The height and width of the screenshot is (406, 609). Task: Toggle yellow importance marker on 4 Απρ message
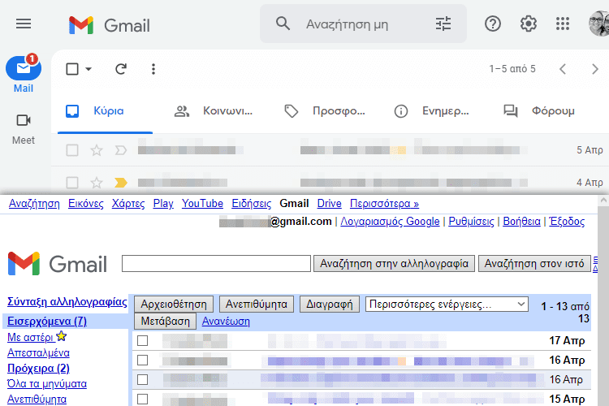click(121, 182)
